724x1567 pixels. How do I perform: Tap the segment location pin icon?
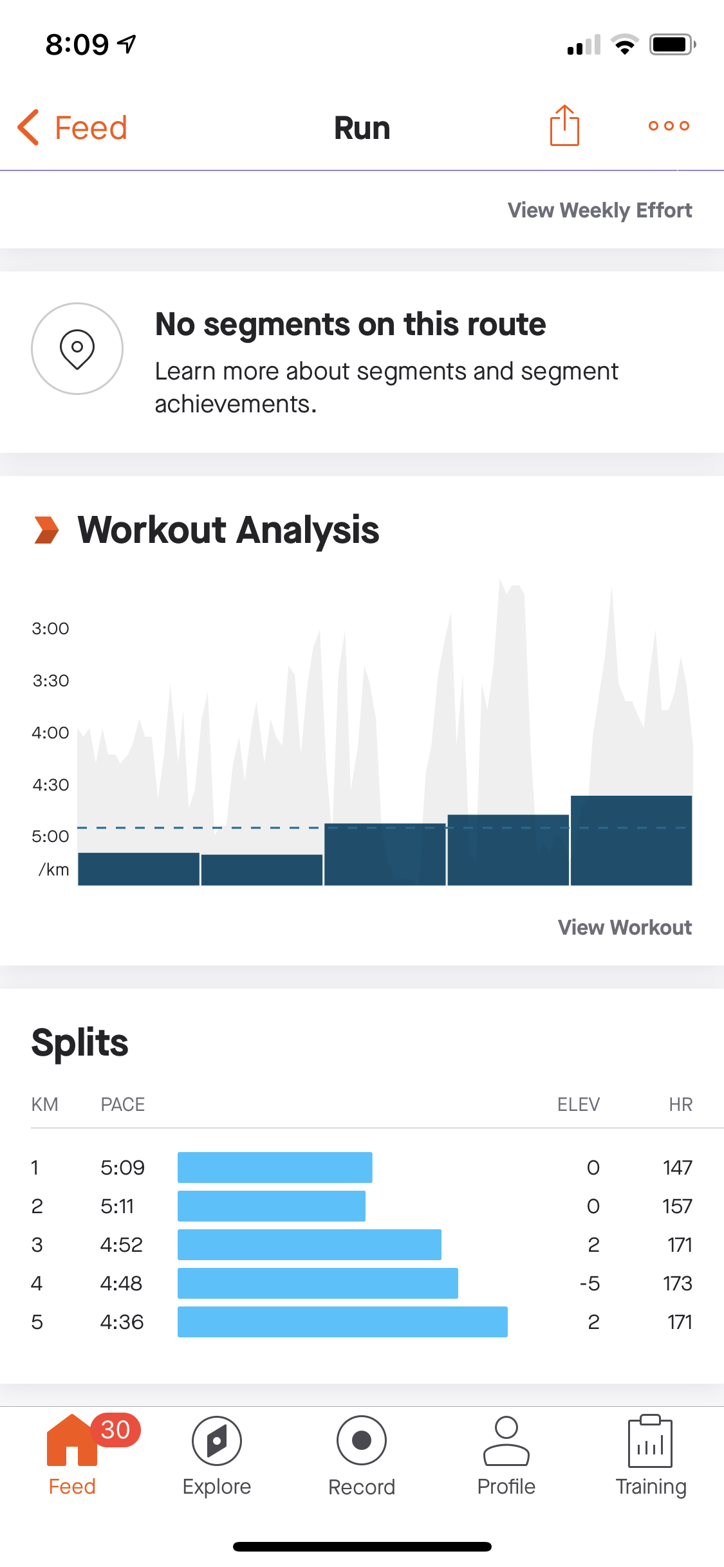coord(77,349)
